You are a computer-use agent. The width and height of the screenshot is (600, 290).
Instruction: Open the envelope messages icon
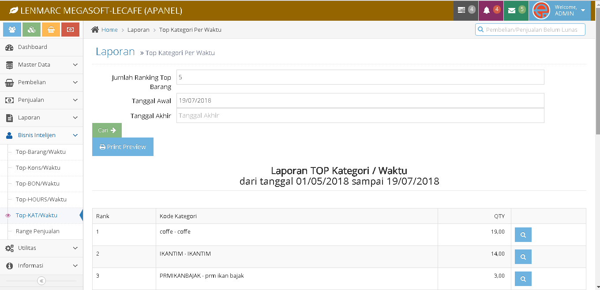516,10
